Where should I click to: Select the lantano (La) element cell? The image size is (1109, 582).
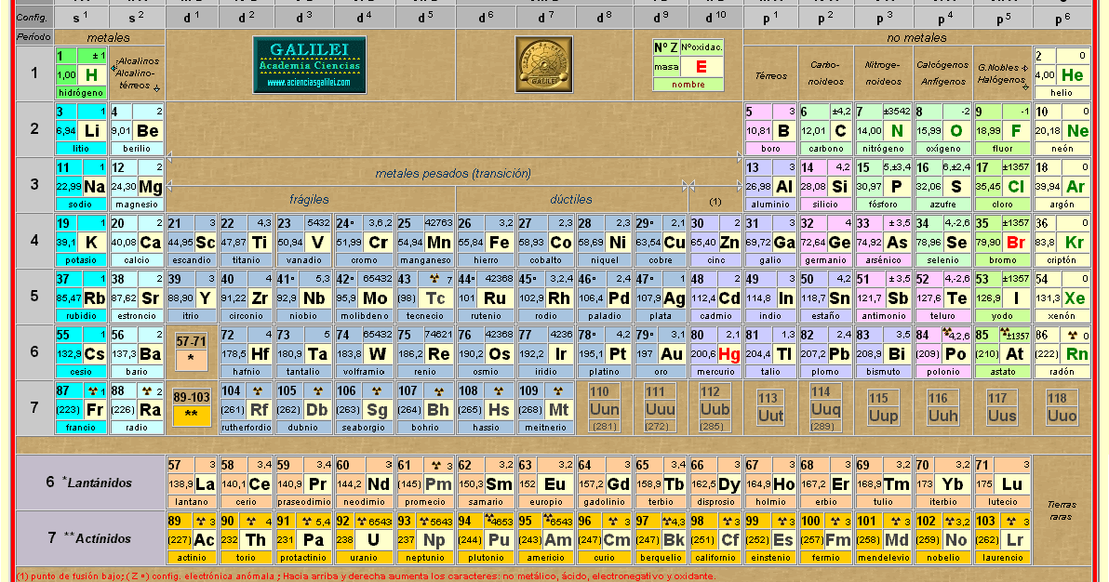pos(191,483)
